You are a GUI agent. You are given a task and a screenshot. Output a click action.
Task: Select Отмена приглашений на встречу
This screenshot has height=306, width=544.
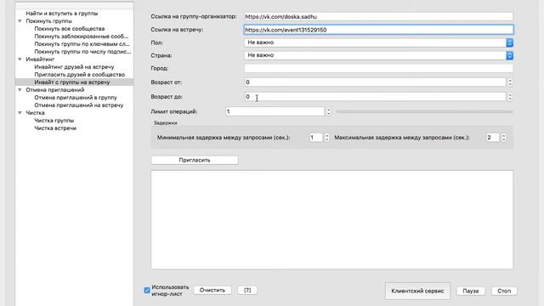tap(79, 105)
